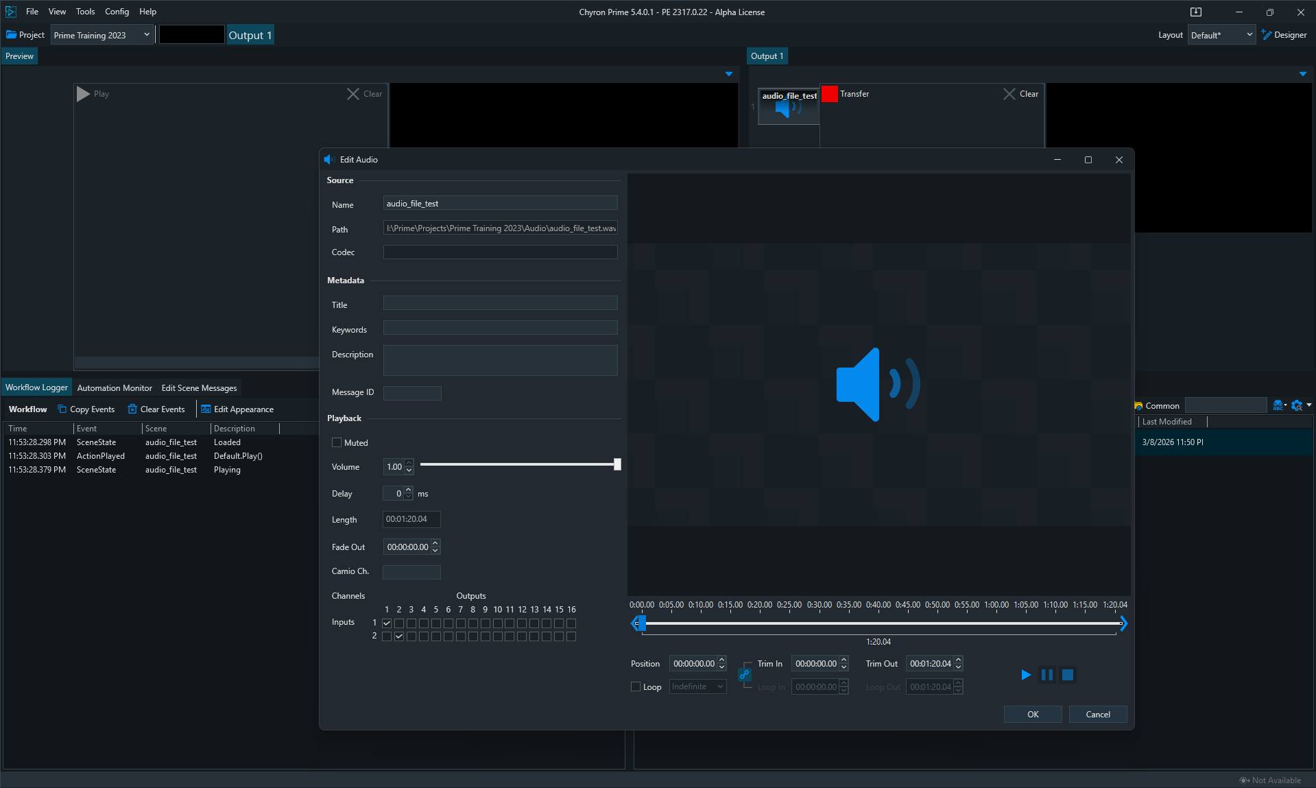Viewport: 1316px width, 788px height.
Task: Click the Designer pencil icon
Action: coord(1267,35)
